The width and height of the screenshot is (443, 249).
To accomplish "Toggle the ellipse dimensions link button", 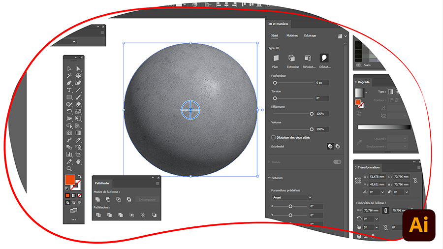I will click(386, 210).
